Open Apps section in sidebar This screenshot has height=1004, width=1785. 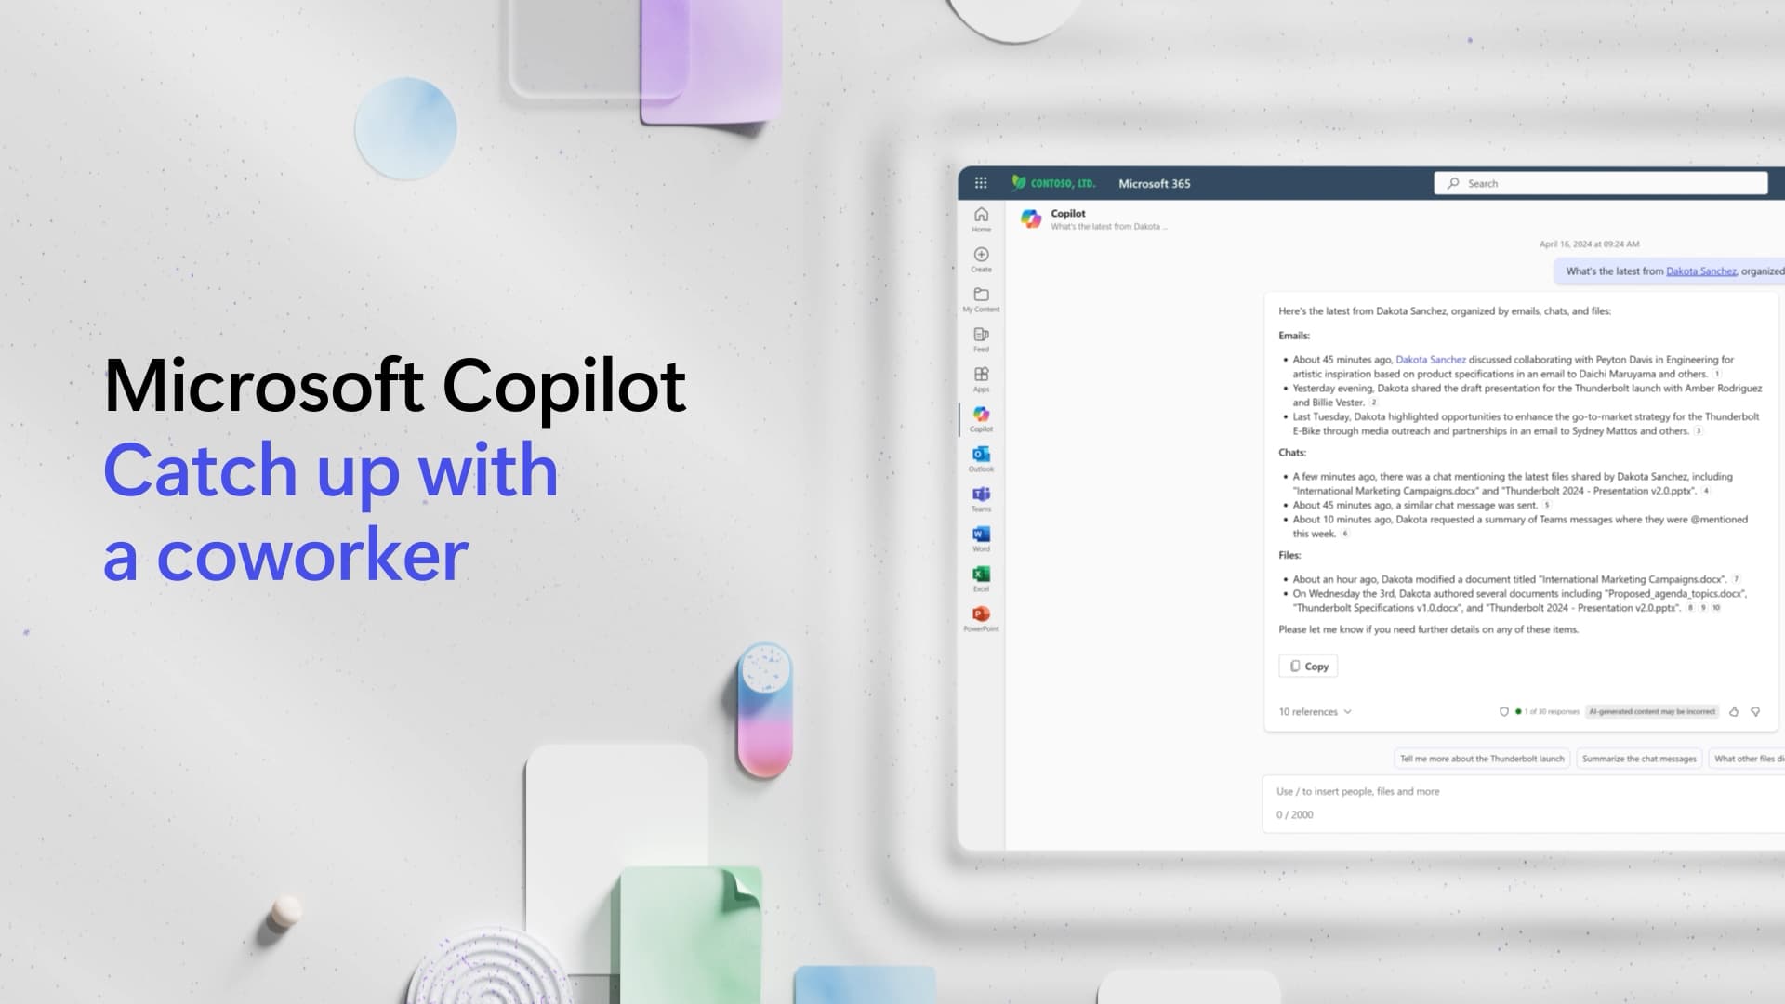(x=980, y=380)
